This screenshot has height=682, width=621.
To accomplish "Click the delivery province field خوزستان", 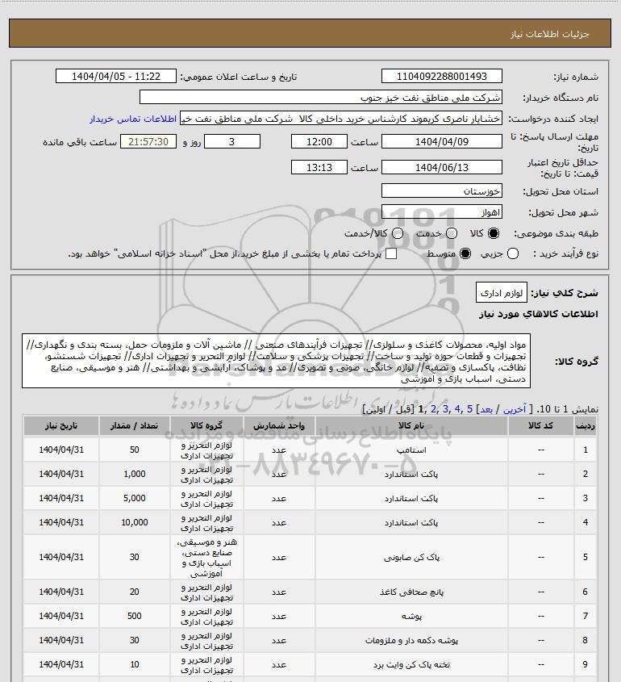I will tap(441, 191).
